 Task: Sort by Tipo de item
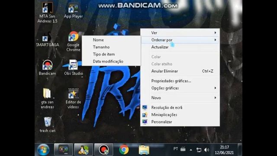111,54
